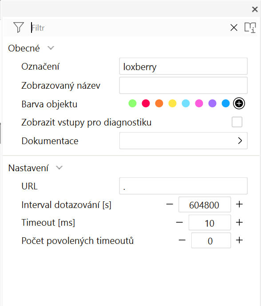Close the properties panel
The width and height of the screenshot is (261, 306).
click(255, 9)
